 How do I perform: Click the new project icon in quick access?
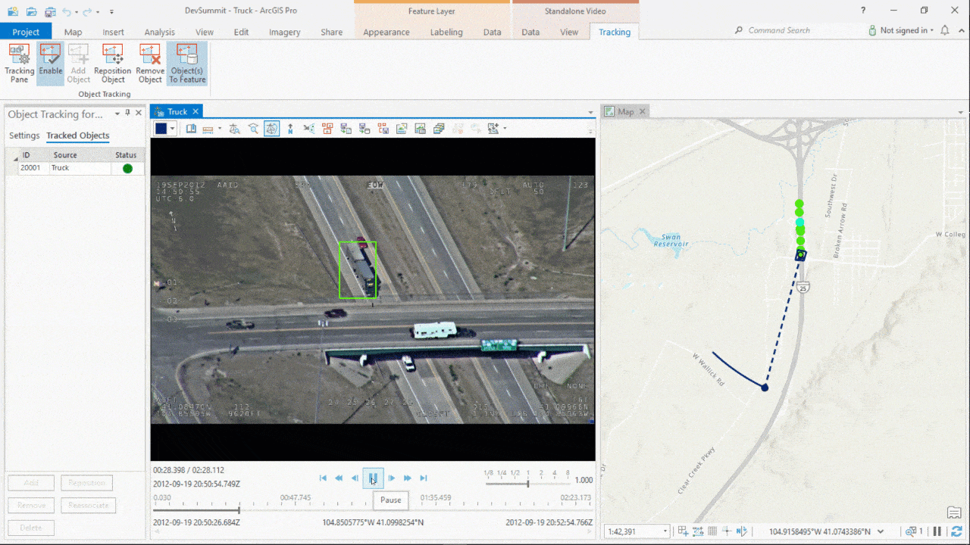(x=13, y=11)
